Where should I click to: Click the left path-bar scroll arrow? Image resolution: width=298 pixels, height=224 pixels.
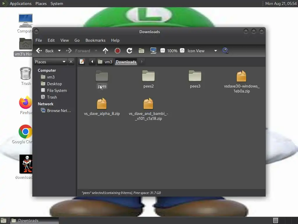pyautogui.click(x=92, y=62)
